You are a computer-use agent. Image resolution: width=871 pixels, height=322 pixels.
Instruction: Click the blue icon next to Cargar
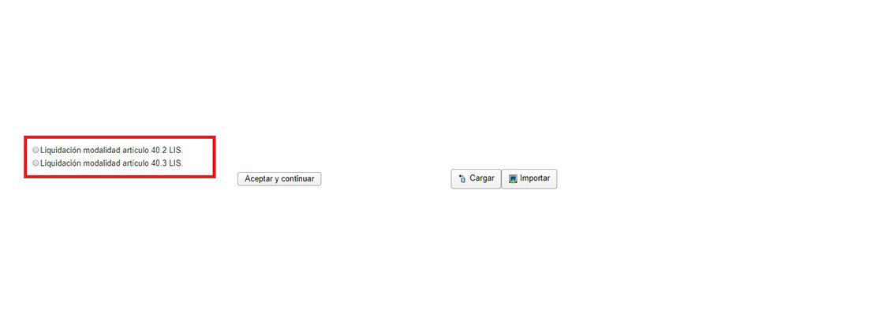[462, 179]
